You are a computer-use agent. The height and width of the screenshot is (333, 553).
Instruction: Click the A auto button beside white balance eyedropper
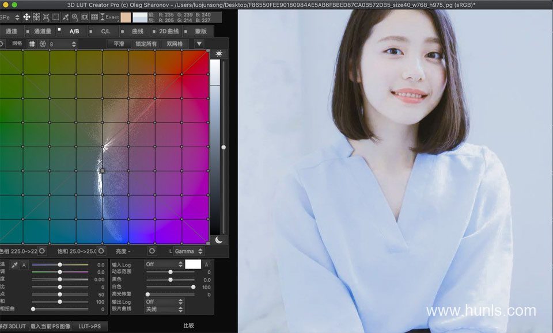click(24, 265)
